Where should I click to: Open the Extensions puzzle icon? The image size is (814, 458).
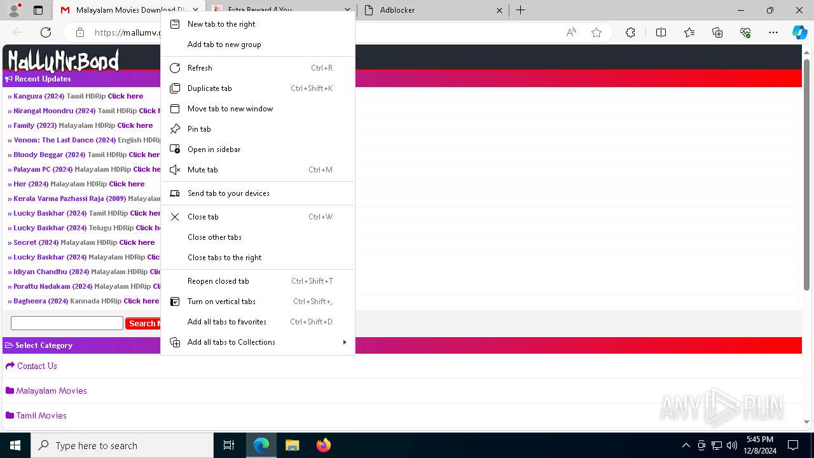(630, 32)
